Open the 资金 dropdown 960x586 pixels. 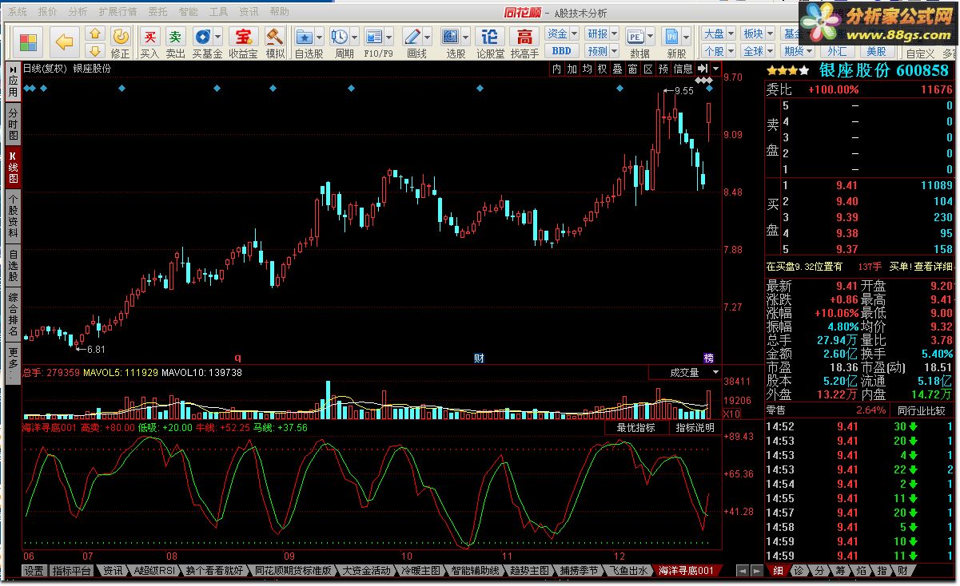pyautogui.click(x=561, y=34)
